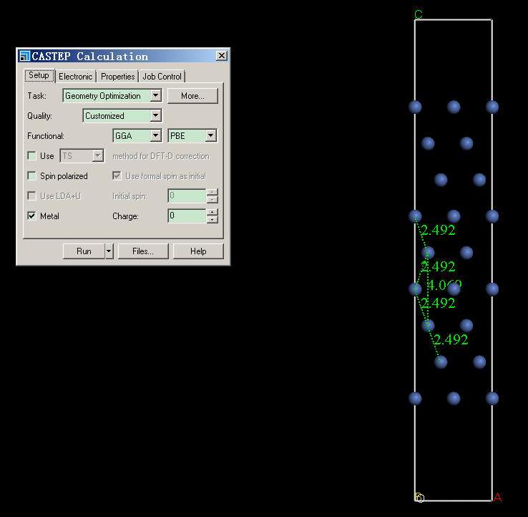Click the Run button

tap(84, 251)
